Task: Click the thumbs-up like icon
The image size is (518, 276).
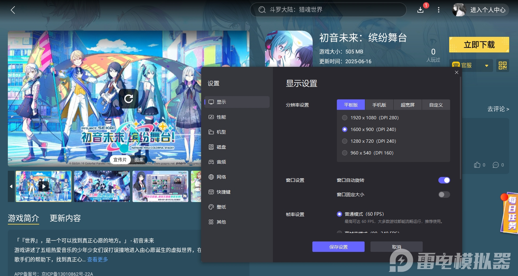Action: 477,165
